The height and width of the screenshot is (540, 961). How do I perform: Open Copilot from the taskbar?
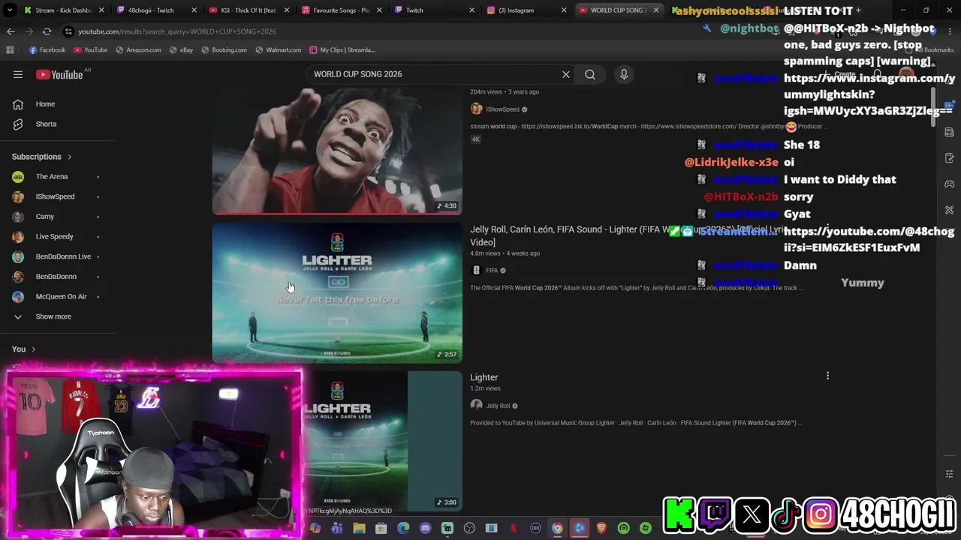point(315,528)
